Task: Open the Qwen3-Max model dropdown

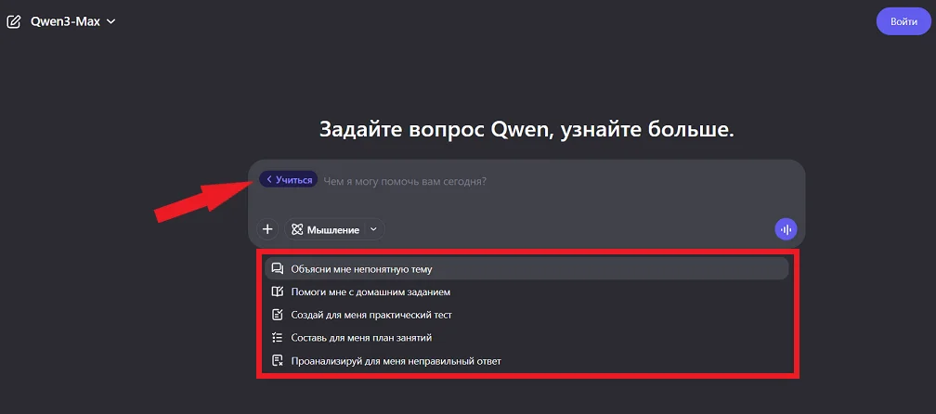Action: (72, 22)
